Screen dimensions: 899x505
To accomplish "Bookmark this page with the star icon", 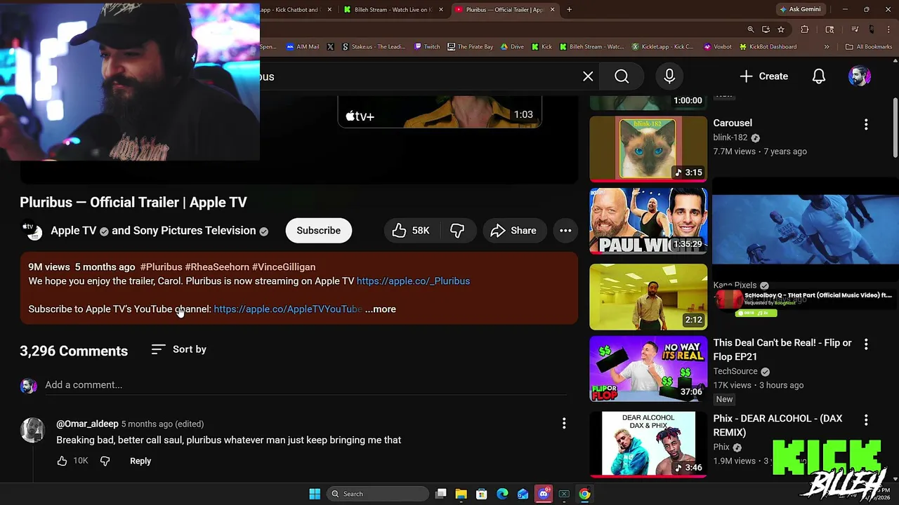I will [x=780, y=29].
